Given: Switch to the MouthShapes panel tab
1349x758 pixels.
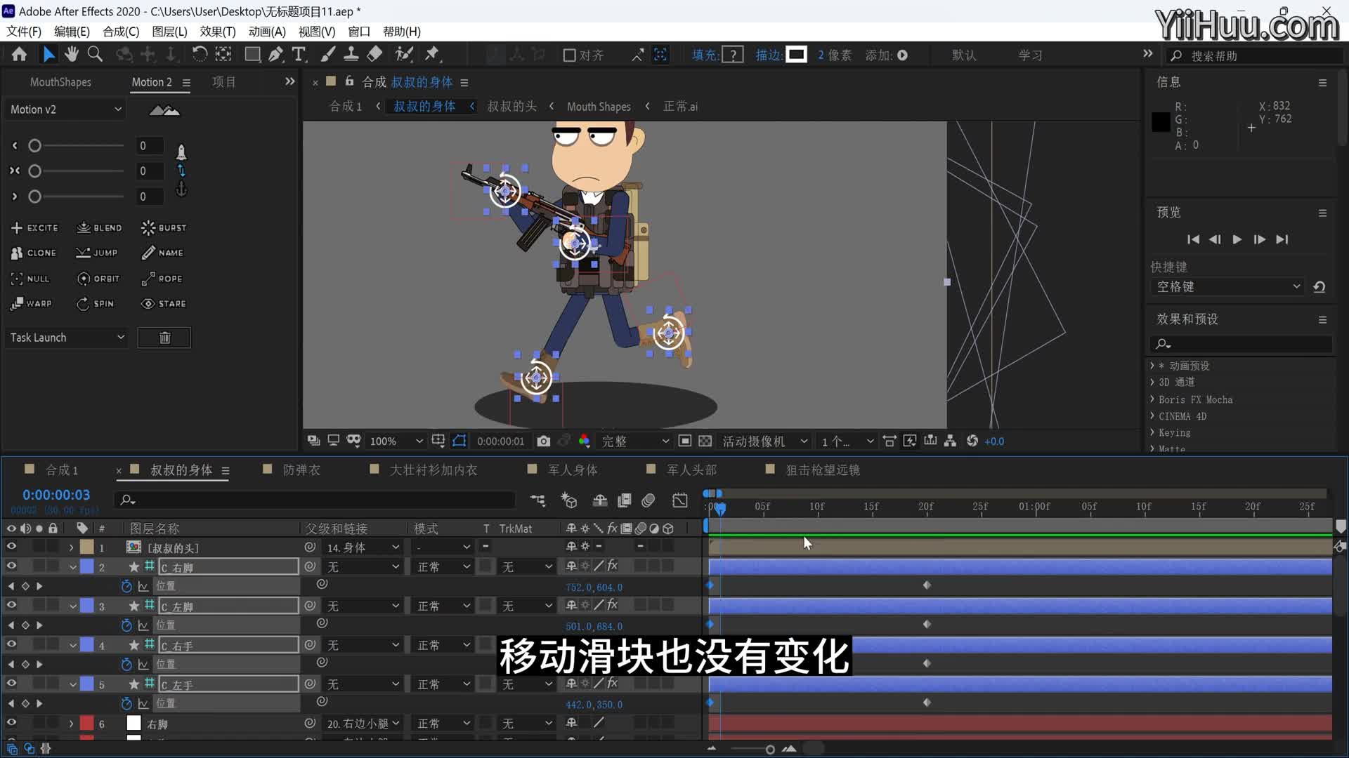Looking at the screenshot, I should tap(60, 82).
